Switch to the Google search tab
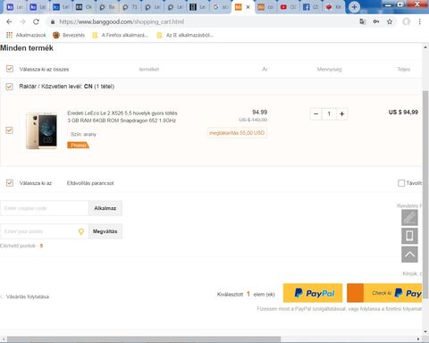 220,7
